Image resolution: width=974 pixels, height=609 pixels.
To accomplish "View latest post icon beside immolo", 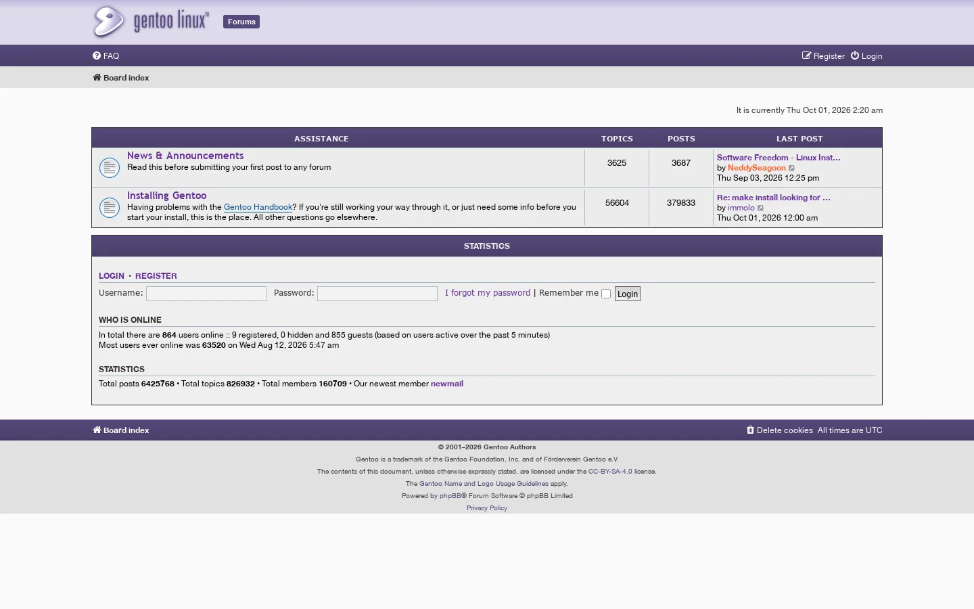I will [x=761, y=208].
